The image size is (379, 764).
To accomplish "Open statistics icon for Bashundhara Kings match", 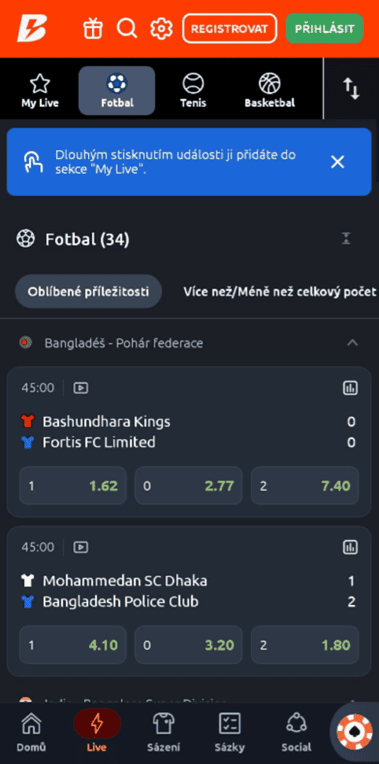I will click(x=350, y=388).
